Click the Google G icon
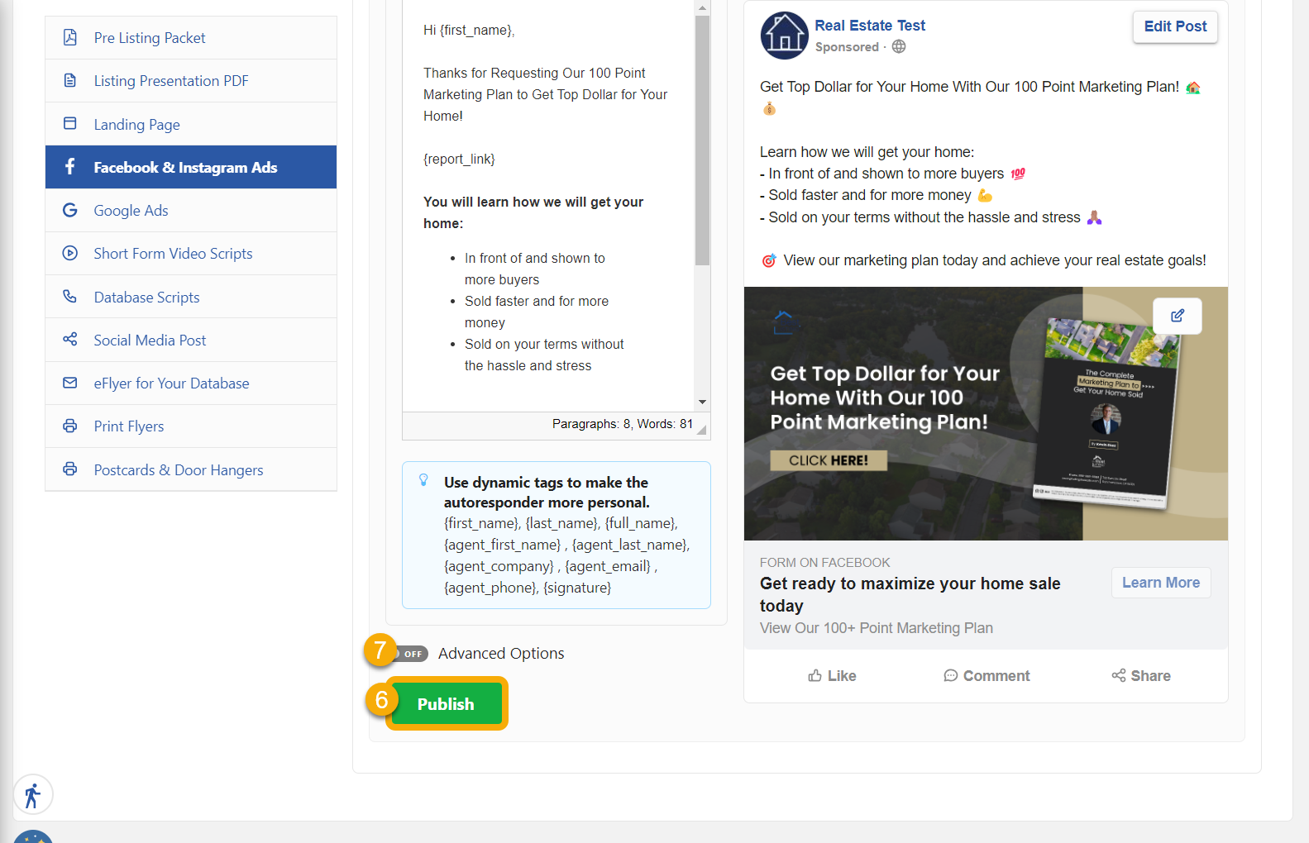This screenshot has height=843, width=1309. point(70,210)
